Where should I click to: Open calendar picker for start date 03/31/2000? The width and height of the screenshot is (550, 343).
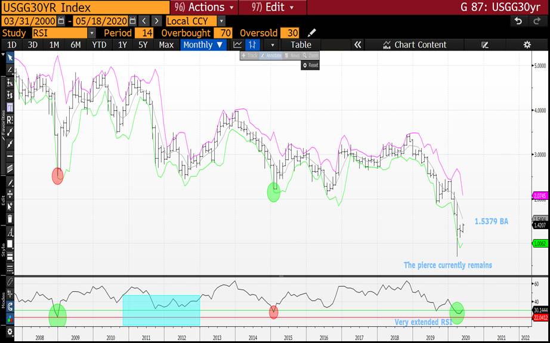(x=61, y=21)
